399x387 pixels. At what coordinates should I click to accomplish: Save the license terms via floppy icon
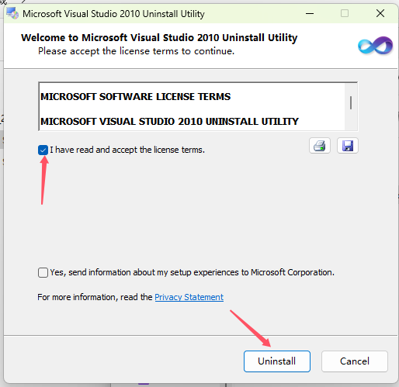tap(348, 146)
